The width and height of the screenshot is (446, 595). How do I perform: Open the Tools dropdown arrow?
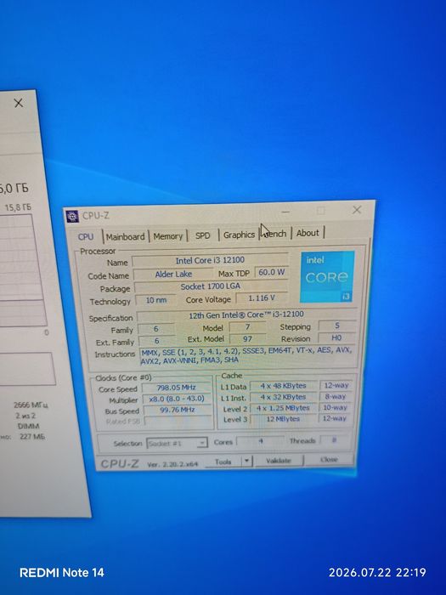[246, 461]
